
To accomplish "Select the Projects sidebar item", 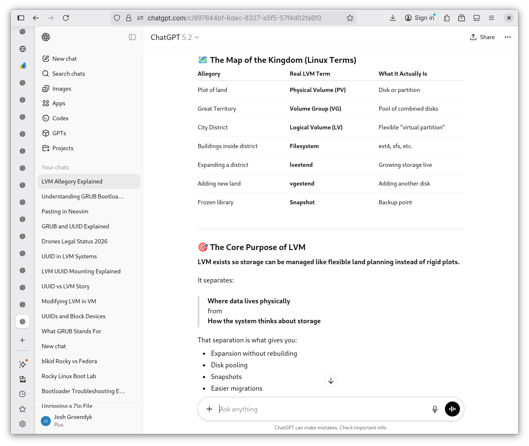I will [62, 148].
